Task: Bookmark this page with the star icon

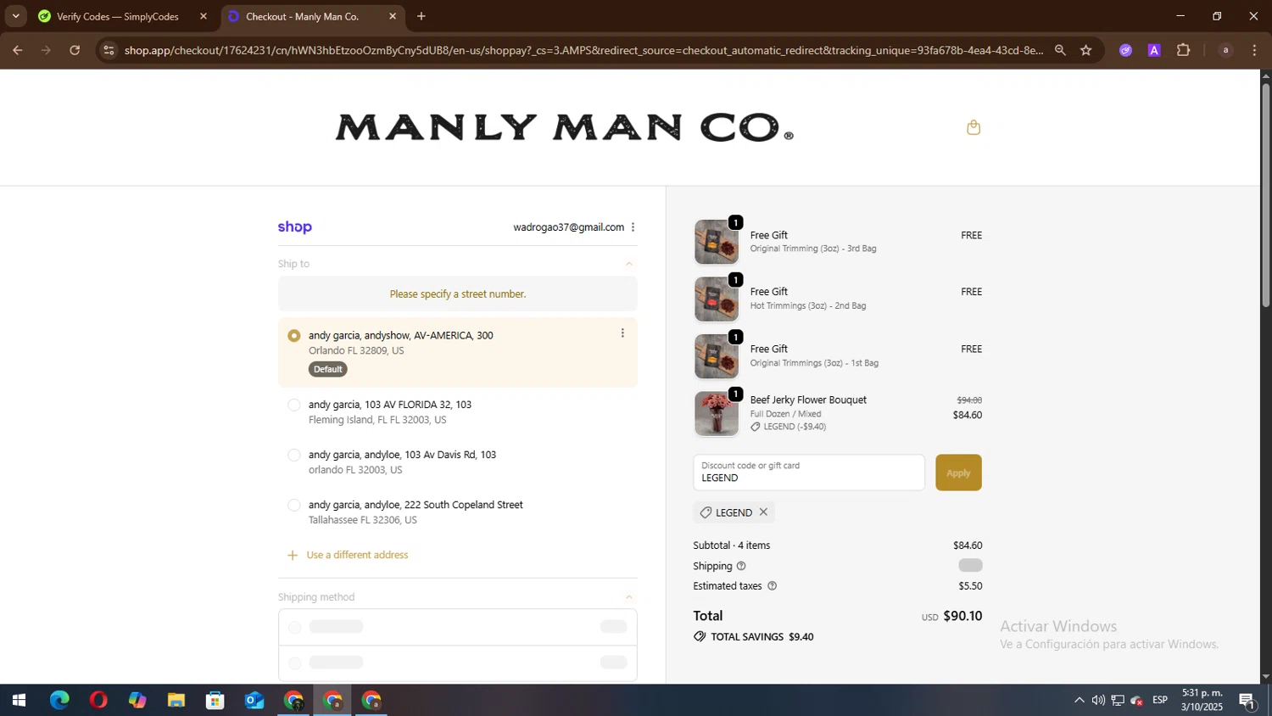Action: point(1086,50)
